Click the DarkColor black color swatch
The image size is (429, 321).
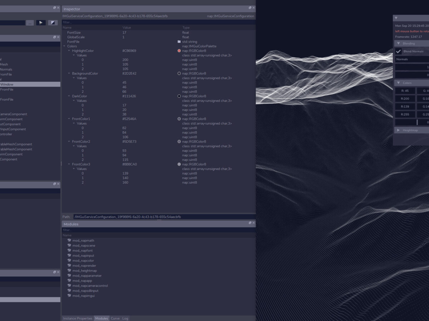click(x=179, y=96)
